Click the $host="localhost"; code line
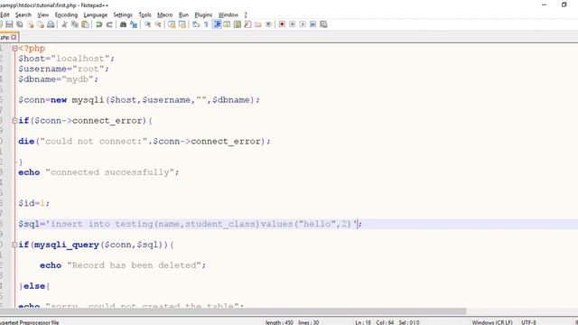Viewport: 578px width, 325px height. coord(66,59)
